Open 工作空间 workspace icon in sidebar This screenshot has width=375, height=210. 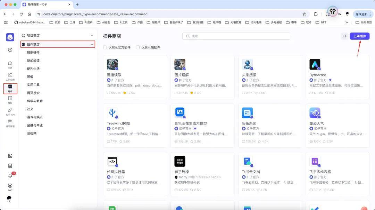click(x=10, y=75)
